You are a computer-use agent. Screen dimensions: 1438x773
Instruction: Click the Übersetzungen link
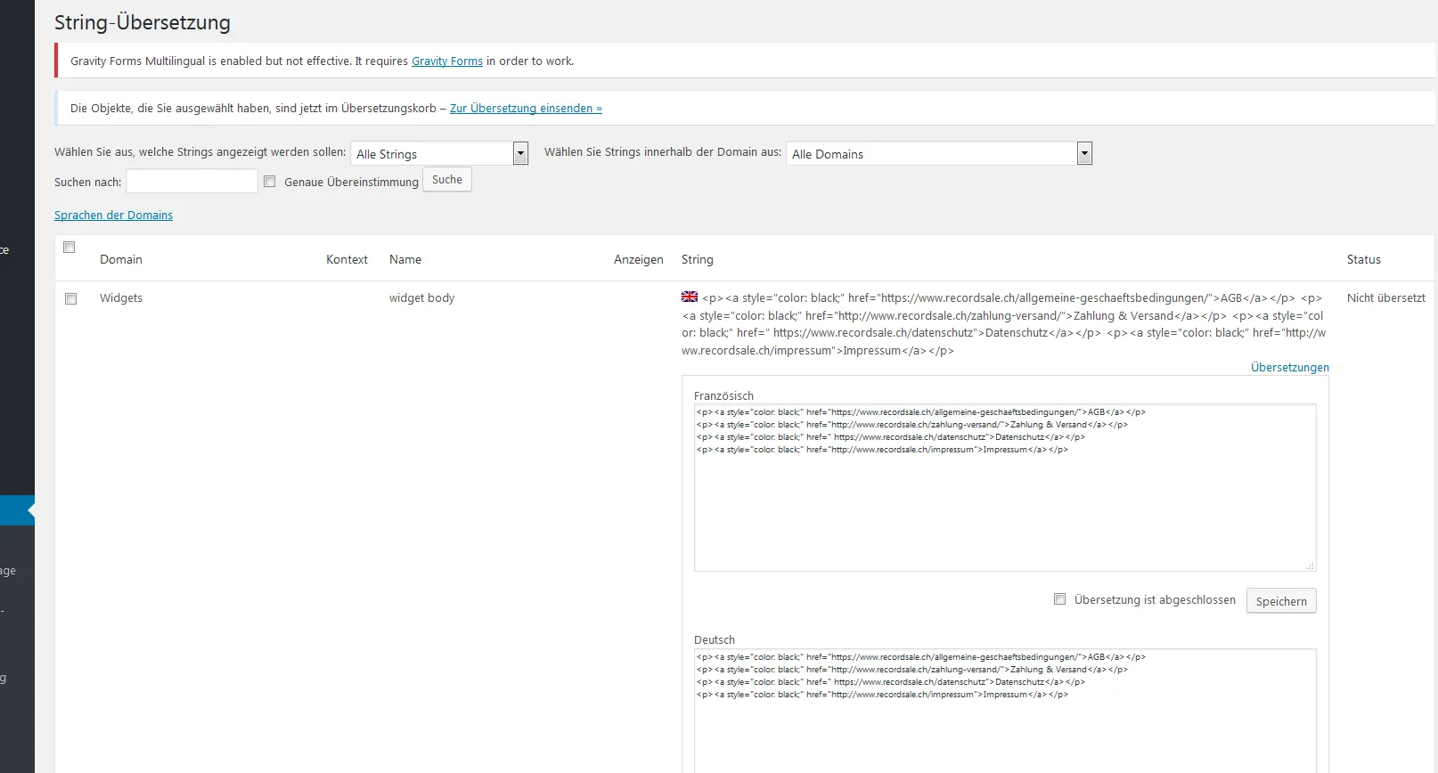(x=1289, y=368)
